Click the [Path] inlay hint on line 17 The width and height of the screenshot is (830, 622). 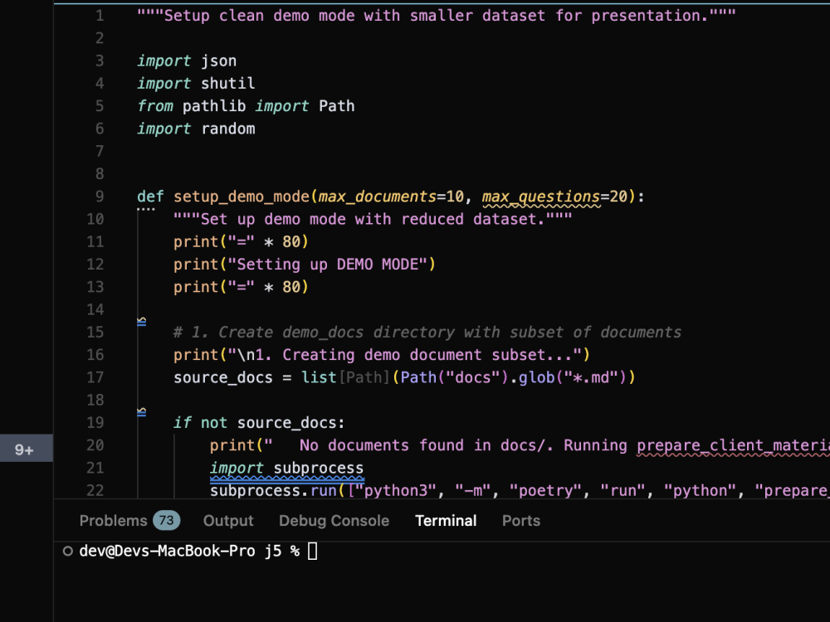point(364,377)
